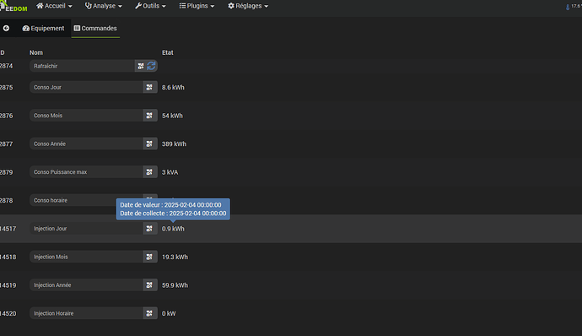Expand the Analyse menu
Viewport: 582px width, 336px height.
click(x=103, y=6)
